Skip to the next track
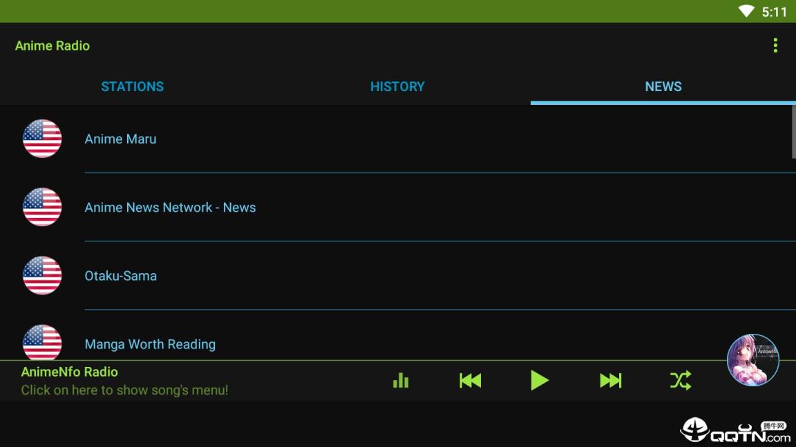The image size is (796, 447). click(610, 380)
